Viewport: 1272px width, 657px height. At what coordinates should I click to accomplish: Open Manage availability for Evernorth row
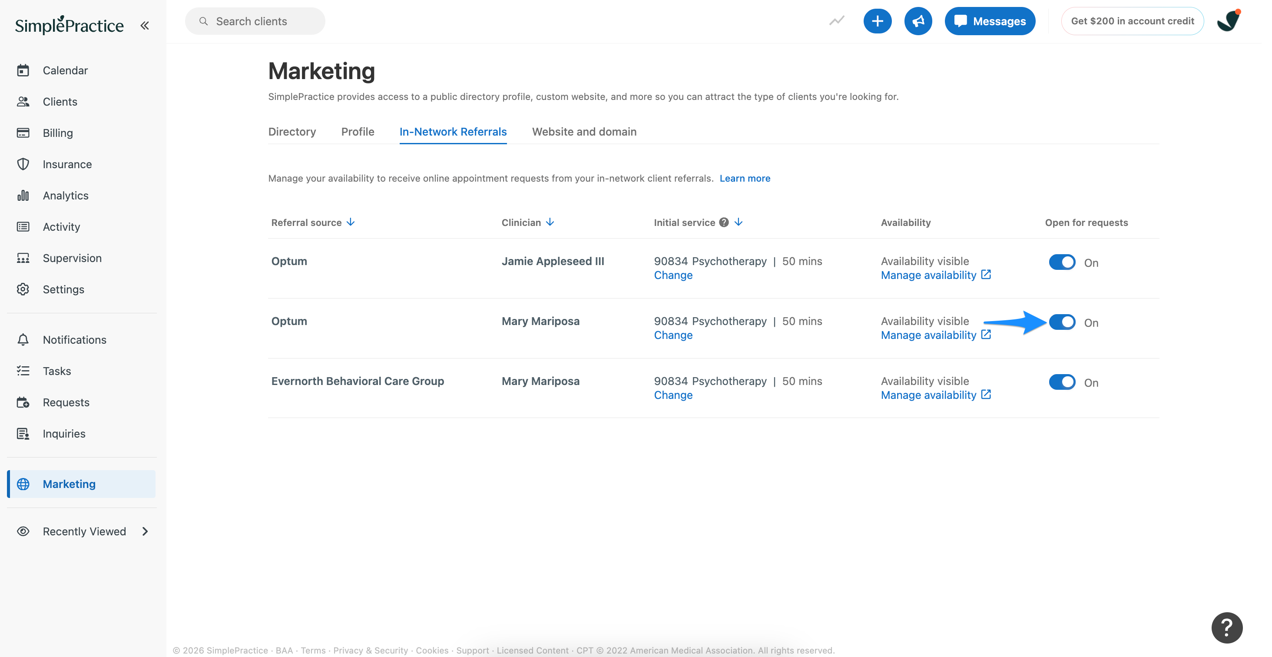(x=936, y=395)
